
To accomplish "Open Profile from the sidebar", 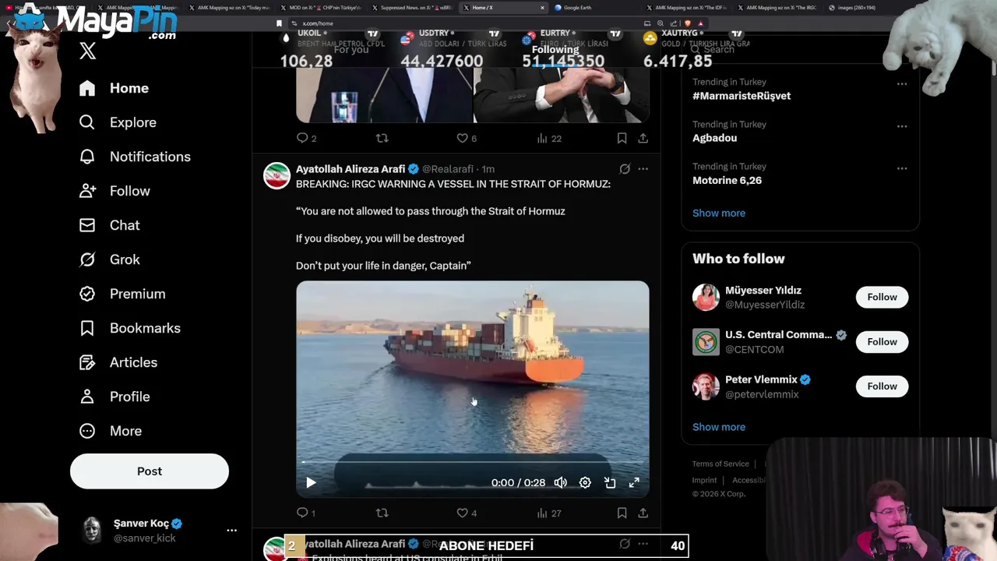I will (x=114, y=397).
